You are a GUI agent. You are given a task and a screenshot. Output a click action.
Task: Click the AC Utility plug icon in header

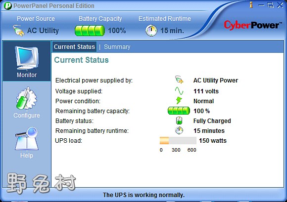(18, 31)
